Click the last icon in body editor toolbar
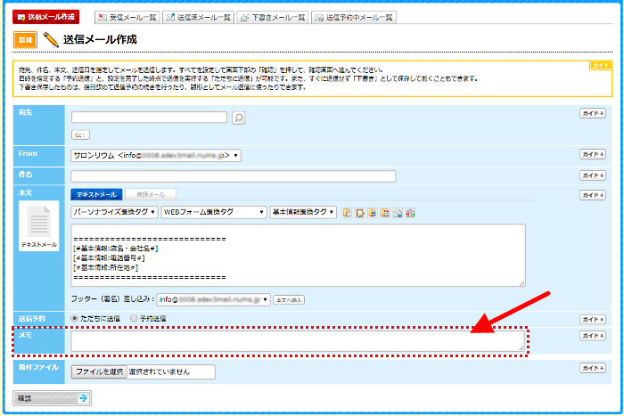624x416 pixels. 410,213
